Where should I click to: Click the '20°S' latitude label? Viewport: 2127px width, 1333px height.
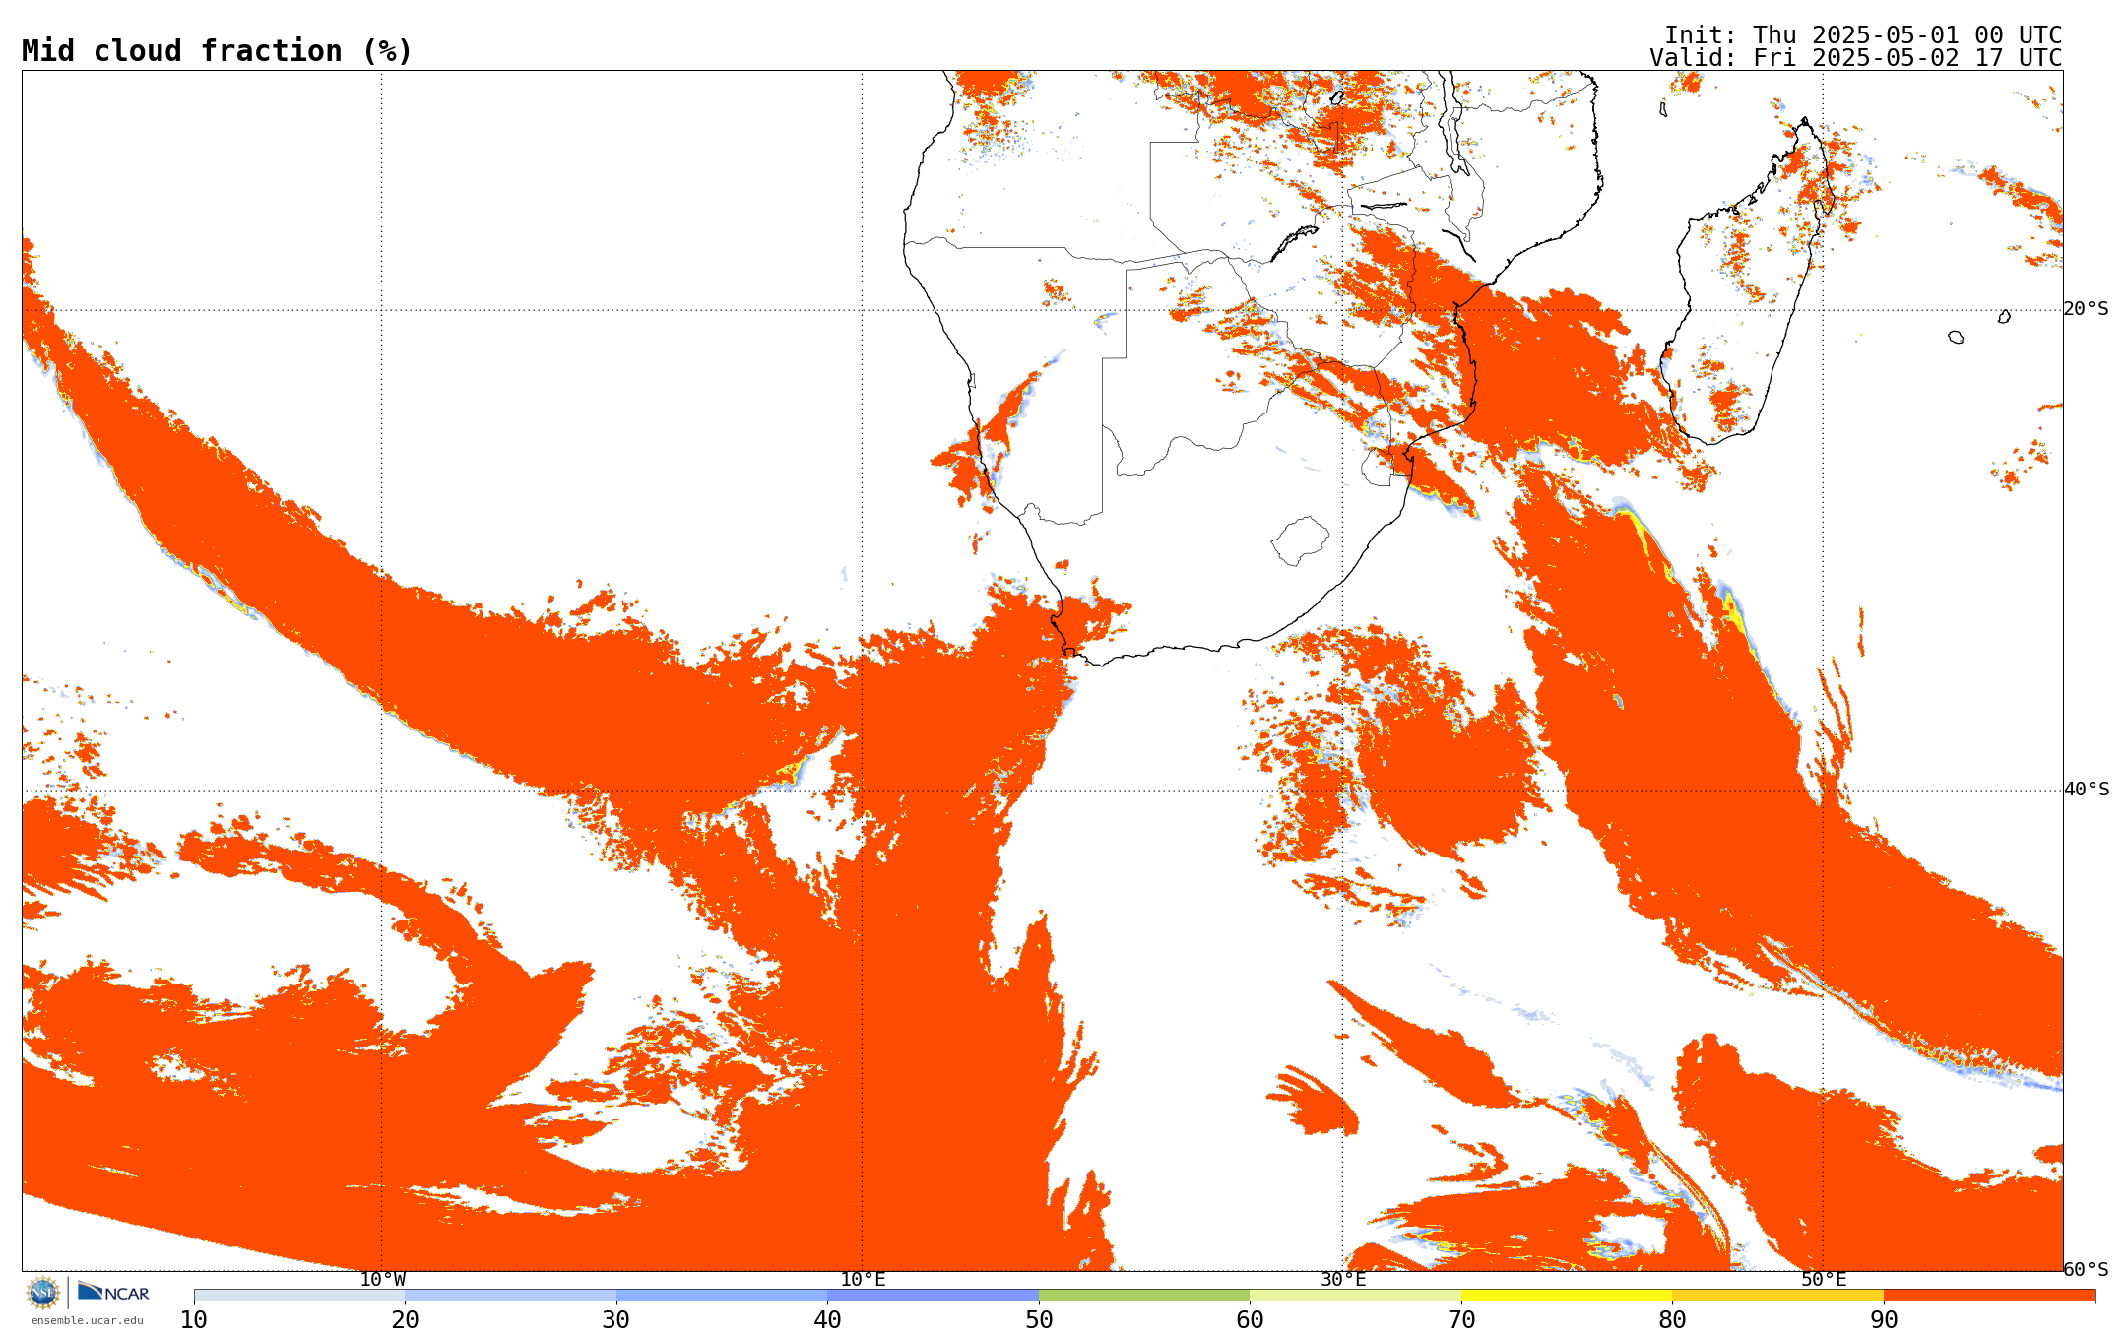click(x=2087, y=309)
